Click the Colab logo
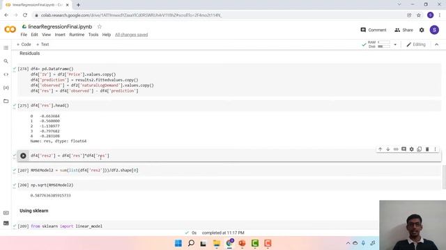This screenshot has width=446, height=250. point(10,29)
